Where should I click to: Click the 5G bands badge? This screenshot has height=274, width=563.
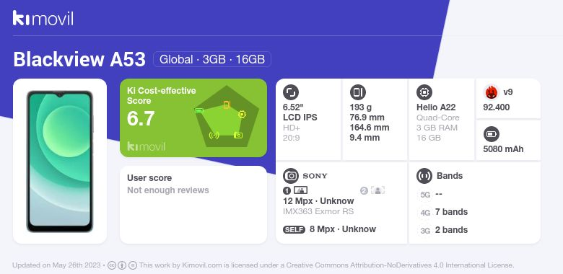(425, 195)
